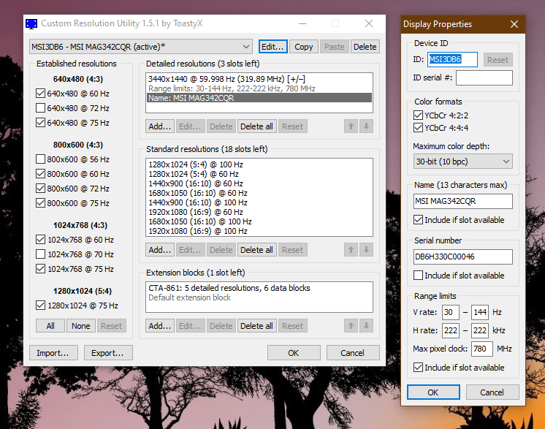
Task: Open the Export dialog
Action: (x=108, y=353)
